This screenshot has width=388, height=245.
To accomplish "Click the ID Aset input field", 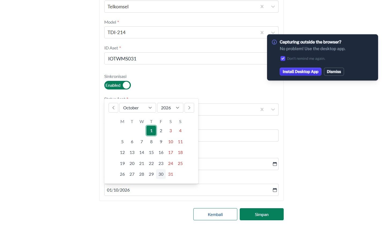I will (186, 59).
